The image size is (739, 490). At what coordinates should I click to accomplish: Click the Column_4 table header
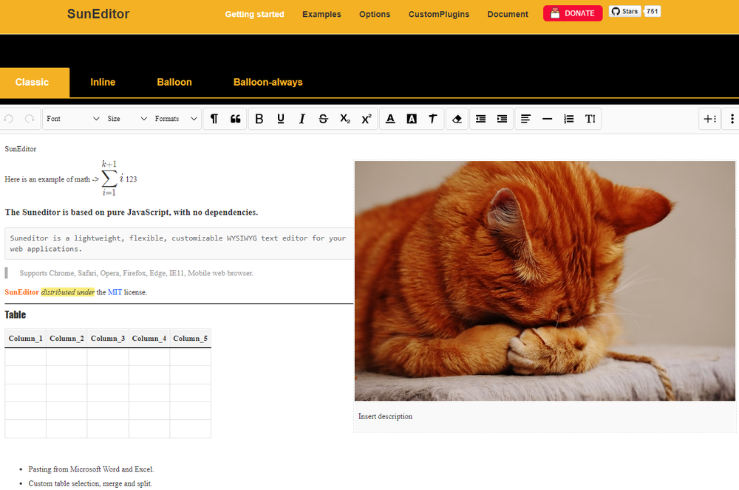click(x=149, y=339)
